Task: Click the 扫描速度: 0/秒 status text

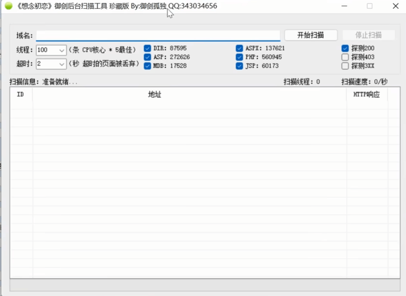Action: point(364,82)
